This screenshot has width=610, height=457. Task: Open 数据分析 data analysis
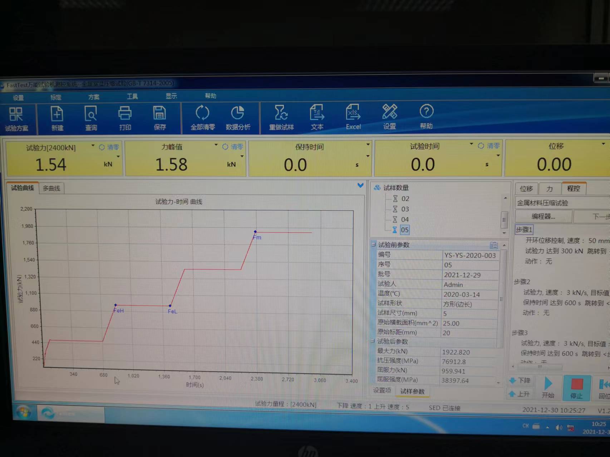(x=238, y=118)
